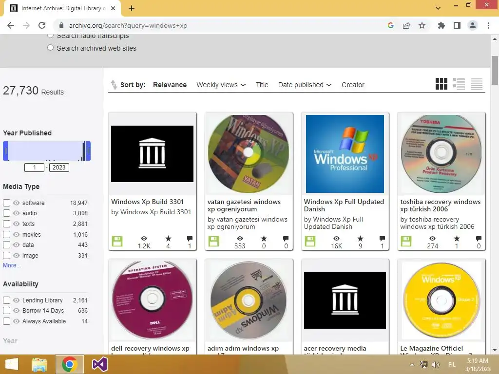Reload the archive.org page
Image resolution: width=499 pixels, height=374 pixels.
coord(42,25)
